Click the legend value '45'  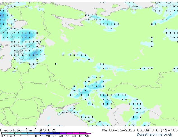click(x=80, y=136)
